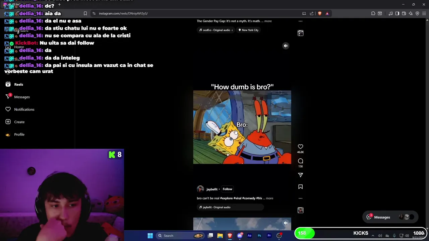Bookmark this page in Brave
Screen dimensions: 429x241
tap(85, 13)
